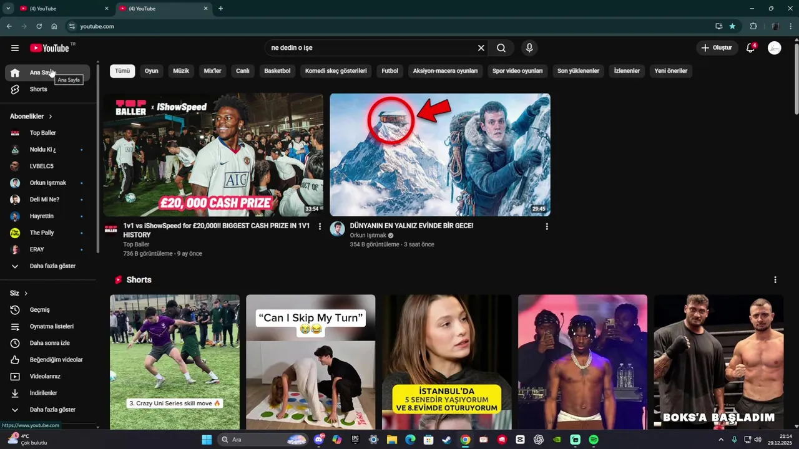Select the Oyun filter chip
Viewport: 799px width, 449px height.
[x=152, y=71]
